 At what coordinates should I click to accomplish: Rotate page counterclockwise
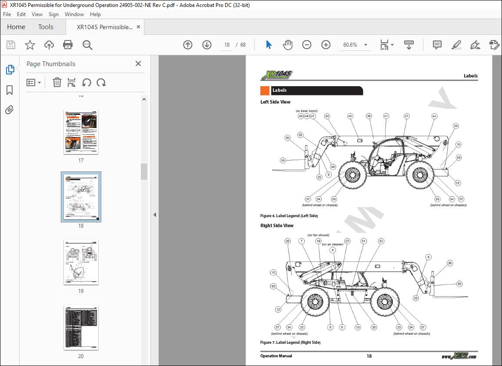click(86, 82)
